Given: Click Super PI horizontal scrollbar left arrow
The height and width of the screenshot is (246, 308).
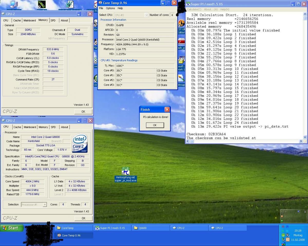Looking at the screenshot, I should (x=188, y=141).
